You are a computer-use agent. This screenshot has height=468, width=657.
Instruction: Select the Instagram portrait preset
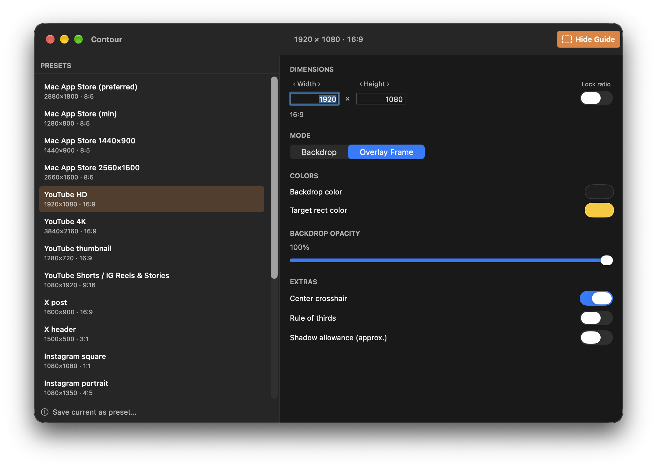click(x=152, y=388)
